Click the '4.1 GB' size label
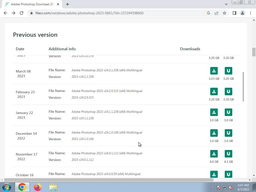Viewport: 256px width, 192px height. click(228, 162)
